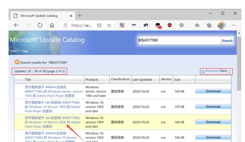Open the help link
The image size is (245, 142).
pyautogui.click(x=25, y=51)
